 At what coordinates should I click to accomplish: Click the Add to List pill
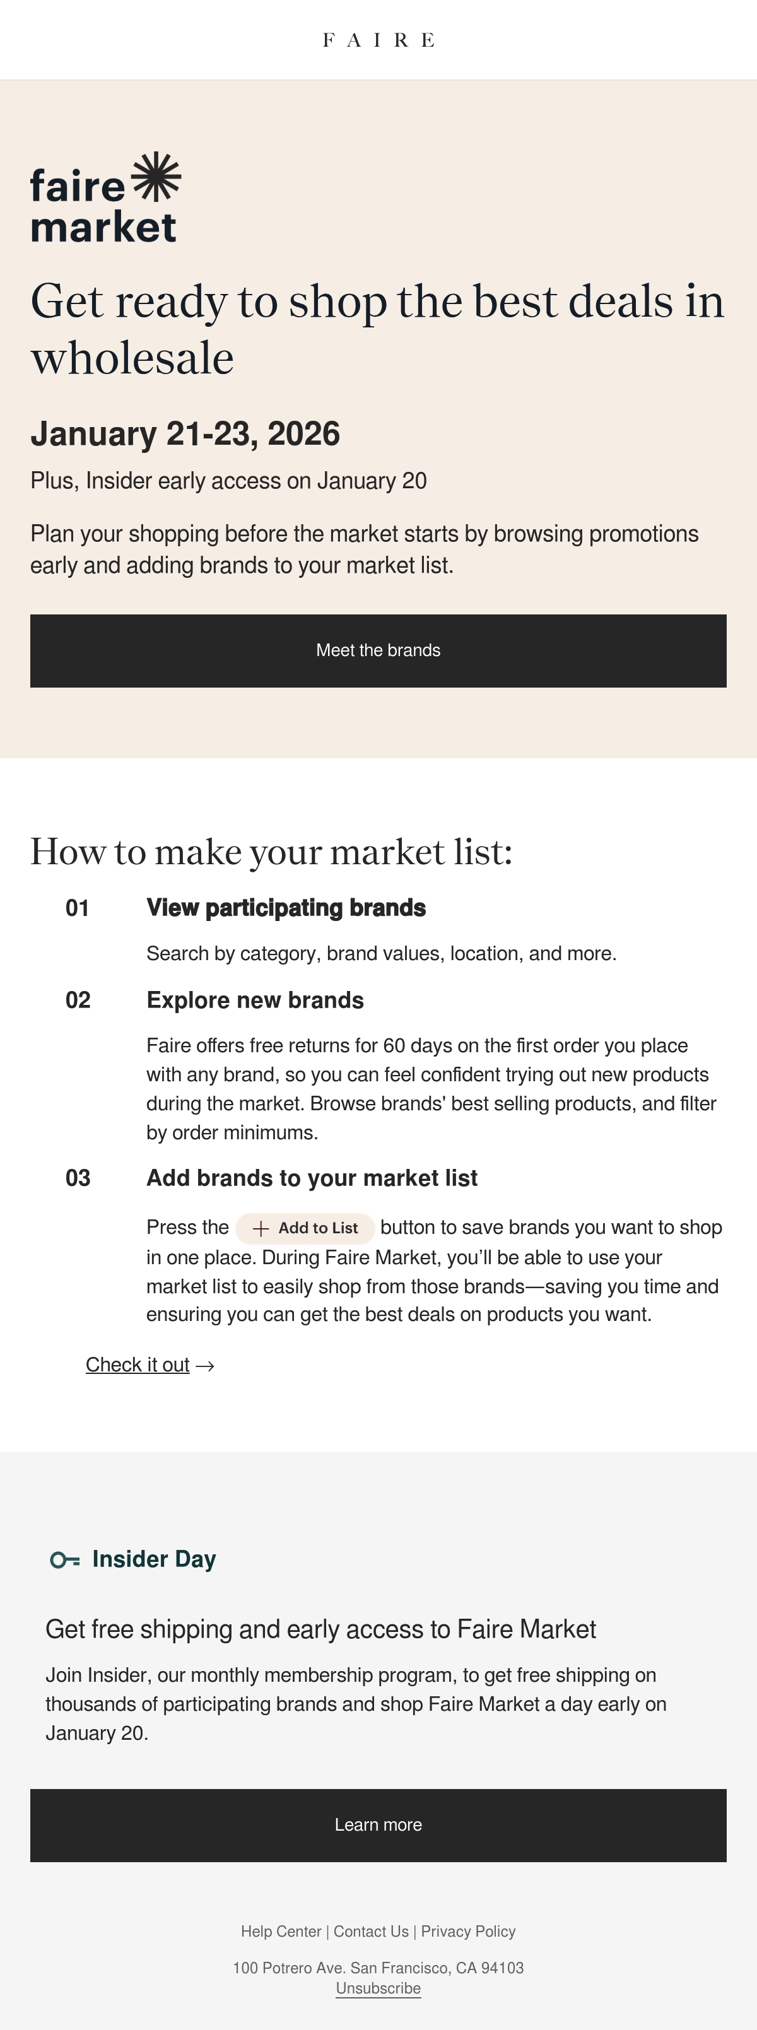[x=305, y=1228]
